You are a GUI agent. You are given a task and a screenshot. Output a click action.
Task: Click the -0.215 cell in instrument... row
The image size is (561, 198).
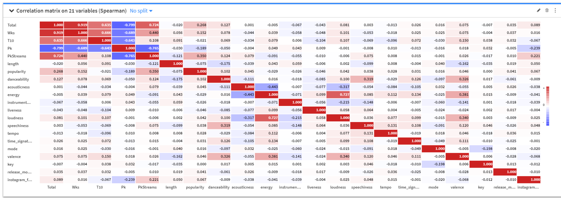coord(338,102)
